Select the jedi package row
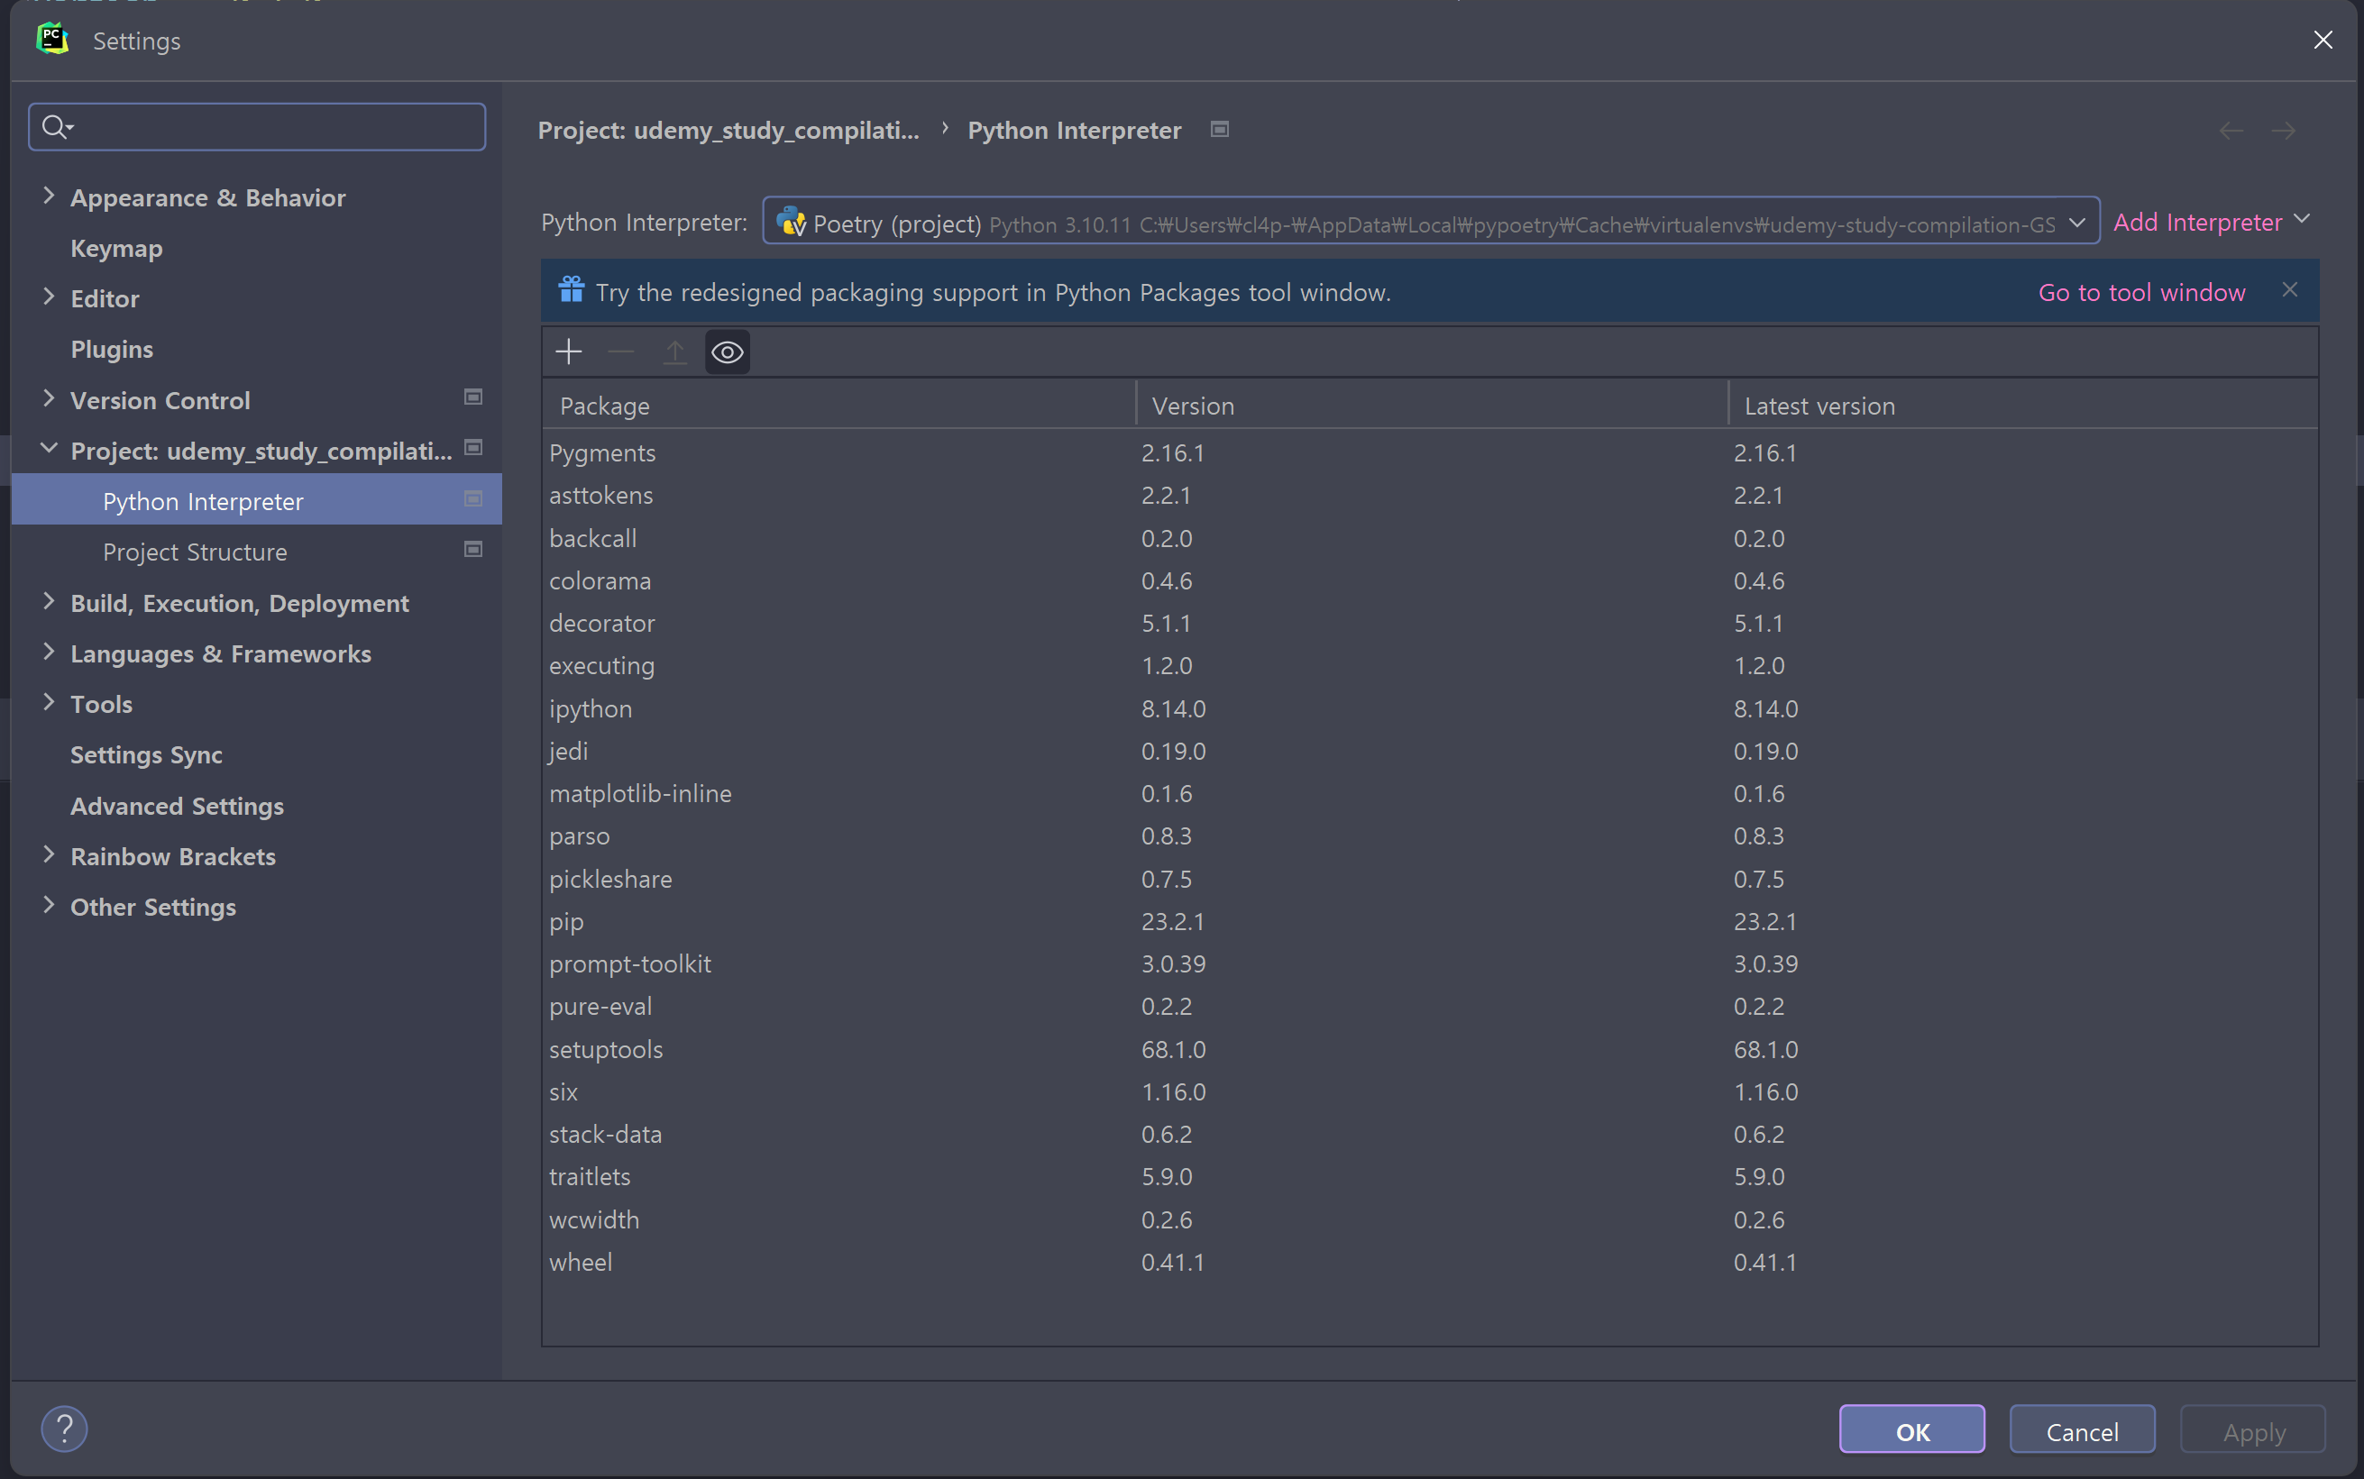The height and width of the screenshot is (1479, 2364). 1430,750
